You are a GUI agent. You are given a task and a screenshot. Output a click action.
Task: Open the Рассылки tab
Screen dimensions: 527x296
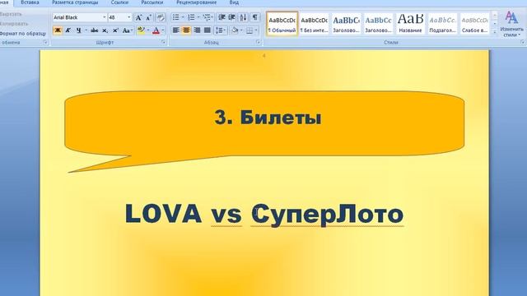[x=152, y=2]
